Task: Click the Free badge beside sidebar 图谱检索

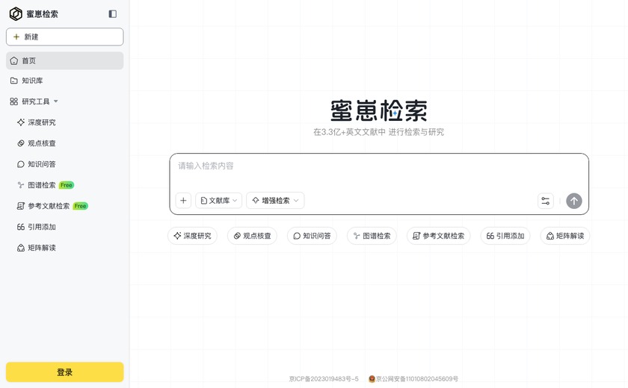Action: coord(67,185)
